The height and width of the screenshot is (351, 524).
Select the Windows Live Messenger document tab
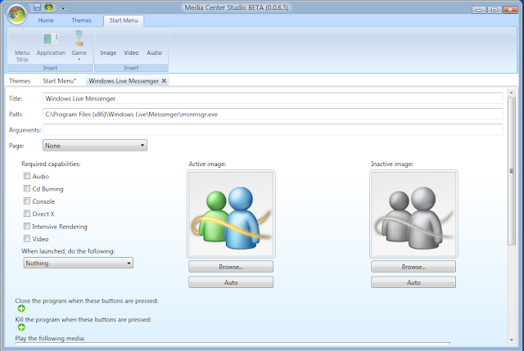(x=124, y=81)
